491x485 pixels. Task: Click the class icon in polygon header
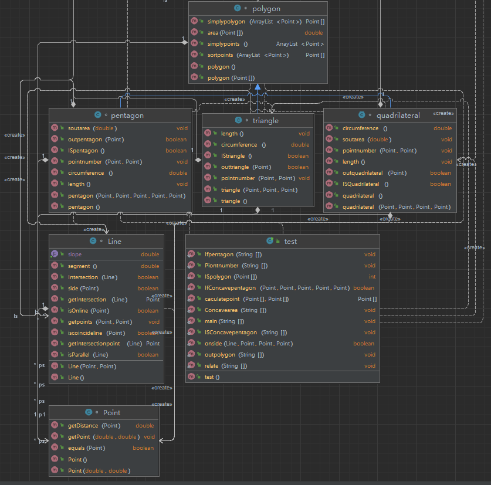tap(237, 9)
